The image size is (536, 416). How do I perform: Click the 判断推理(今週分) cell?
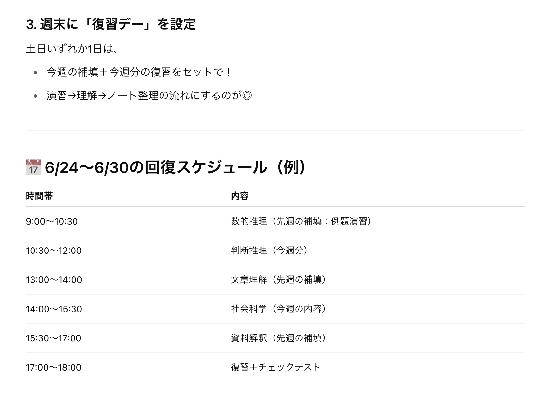pos(270,251)
